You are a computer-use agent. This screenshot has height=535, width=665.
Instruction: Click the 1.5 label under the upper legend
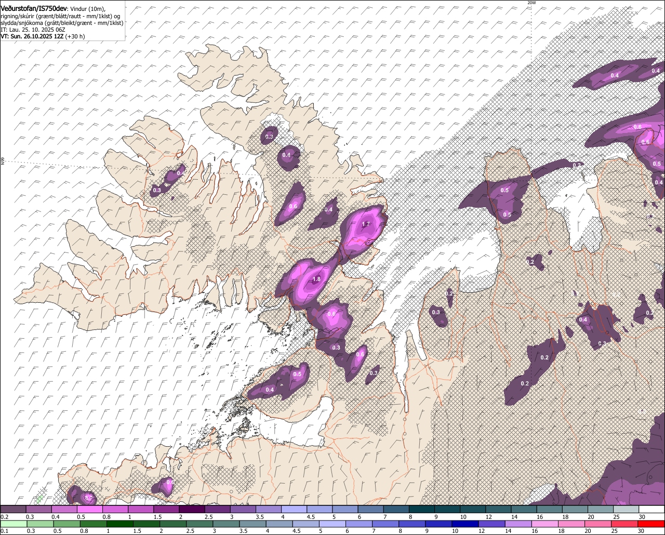pos(158,517)
